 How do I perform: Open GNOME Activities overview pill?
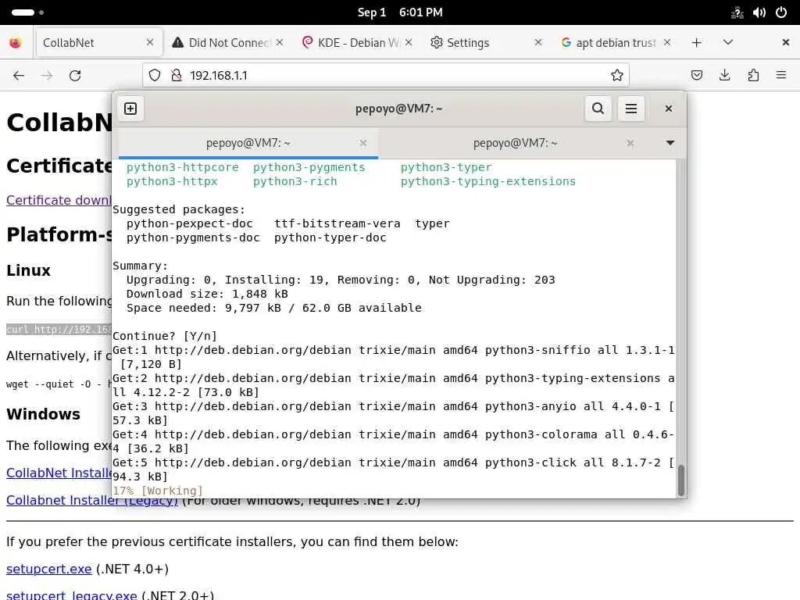[27, 12]
